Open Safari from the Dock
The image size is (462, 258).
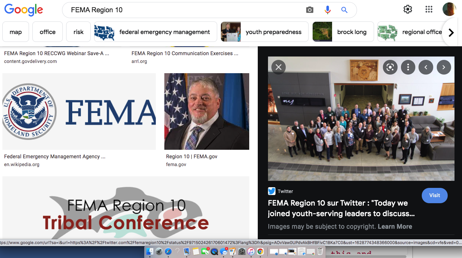pos(168,252)
